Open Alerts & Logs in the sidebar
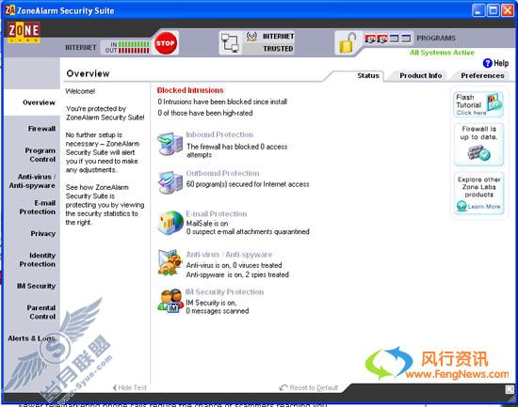The height and width of the screenshot is (407, 518). [31, 338]
